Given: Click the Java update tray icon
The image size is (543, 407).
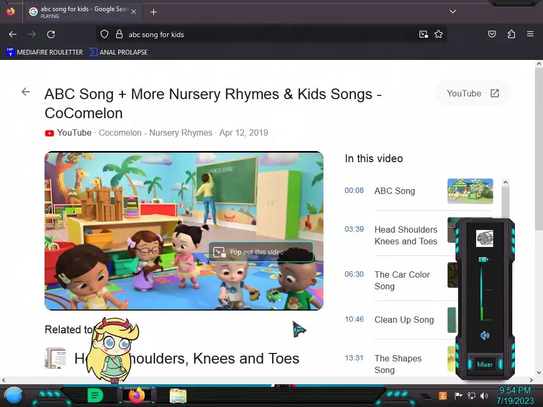Looking at the screenshot, I should [443, 395].
